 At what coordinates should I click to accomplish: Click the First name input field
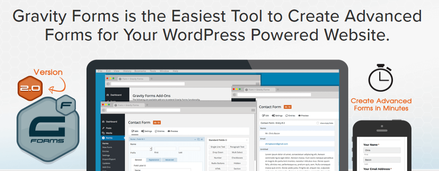(165, 149)
